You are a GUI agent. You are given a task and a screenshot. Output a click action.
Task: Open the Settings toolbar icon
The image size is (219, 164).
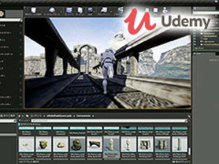coord(90,10)
